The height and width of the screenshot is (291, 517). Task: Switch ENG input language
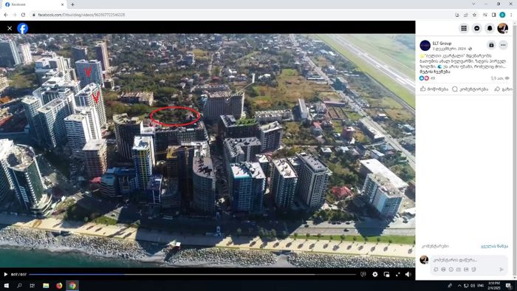tap(480, 285)
